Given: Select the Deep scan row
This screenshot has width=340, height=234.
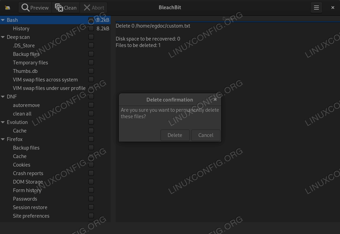Looking at the screenshot, I should [55, 37].
